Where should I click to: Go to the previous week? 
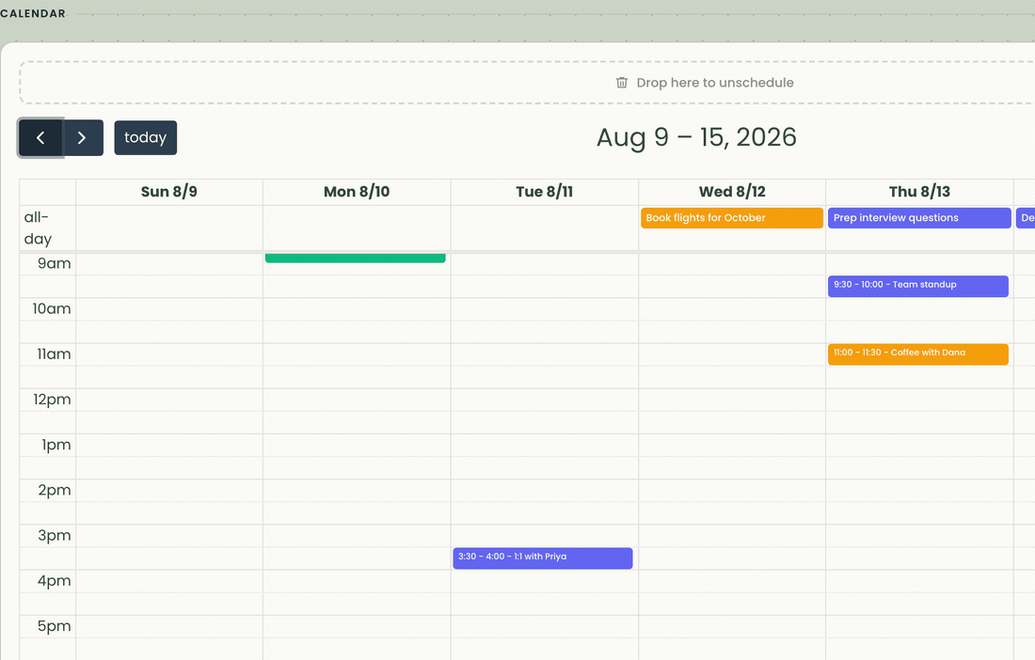click(40, 138)
